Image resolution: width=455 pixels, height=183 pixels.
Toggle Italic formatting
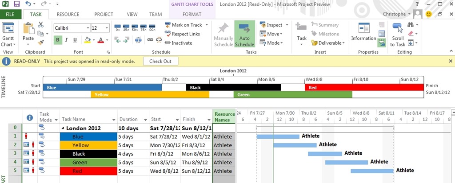click(x=67, y=40)
